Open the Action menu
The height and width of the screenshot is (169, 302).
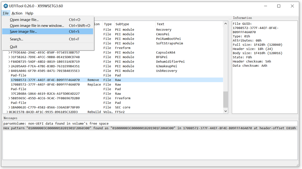17,13
